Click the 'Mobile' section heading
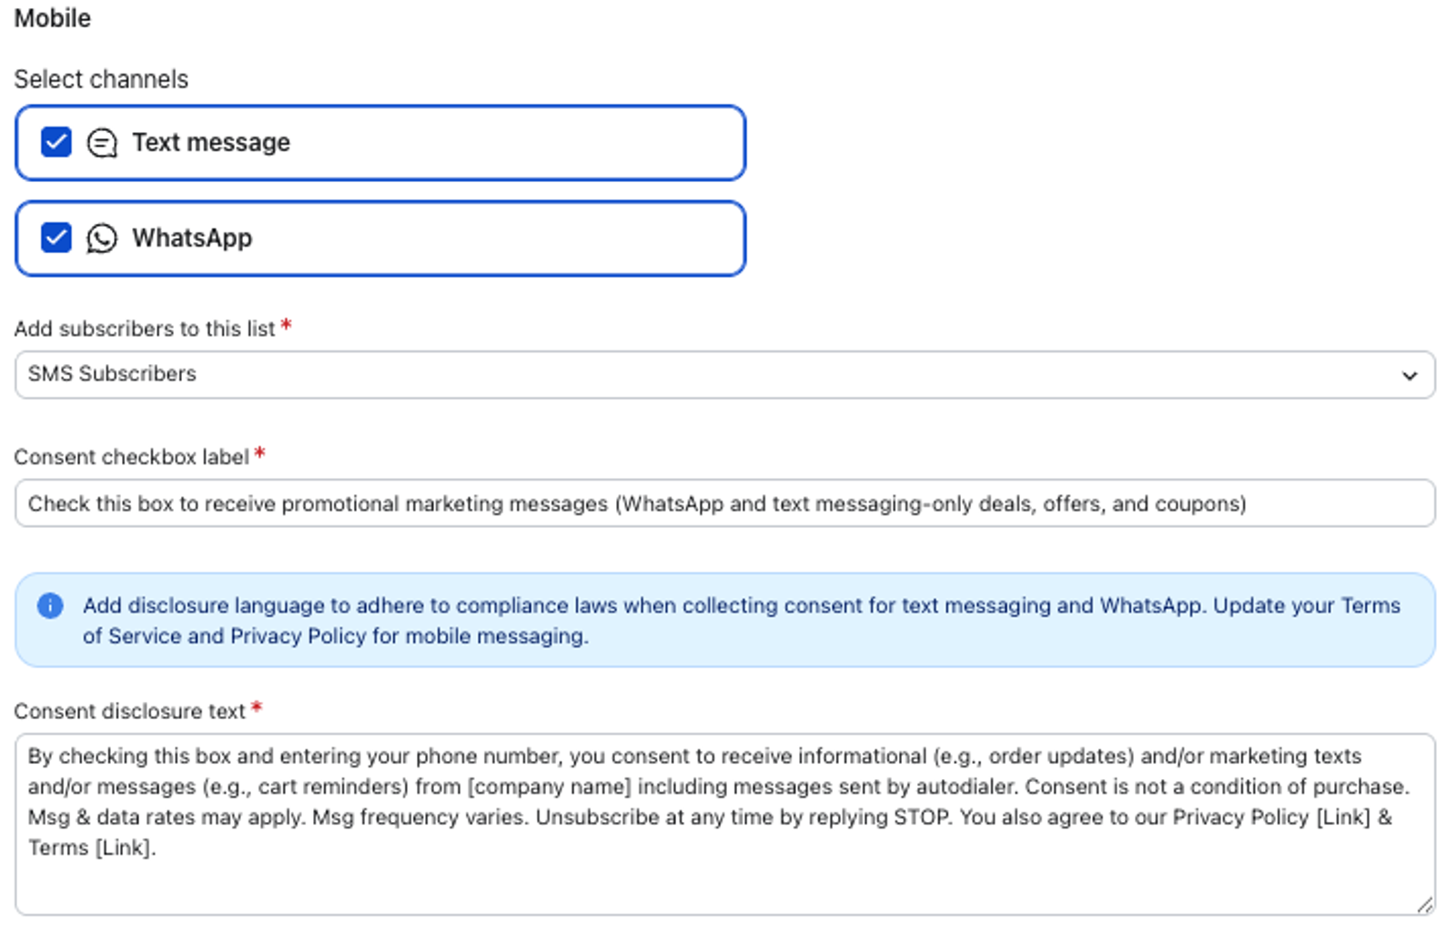 tap(53, 18)
